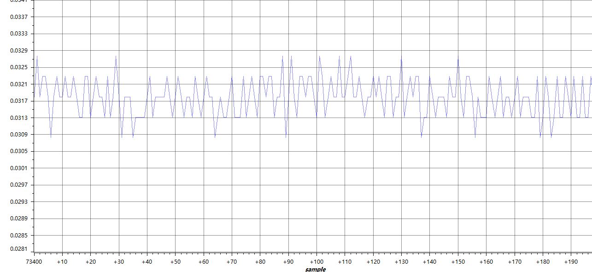Click the +60 x-axis tick label
The image size is (592, 272).
click(x=204, y=261)
